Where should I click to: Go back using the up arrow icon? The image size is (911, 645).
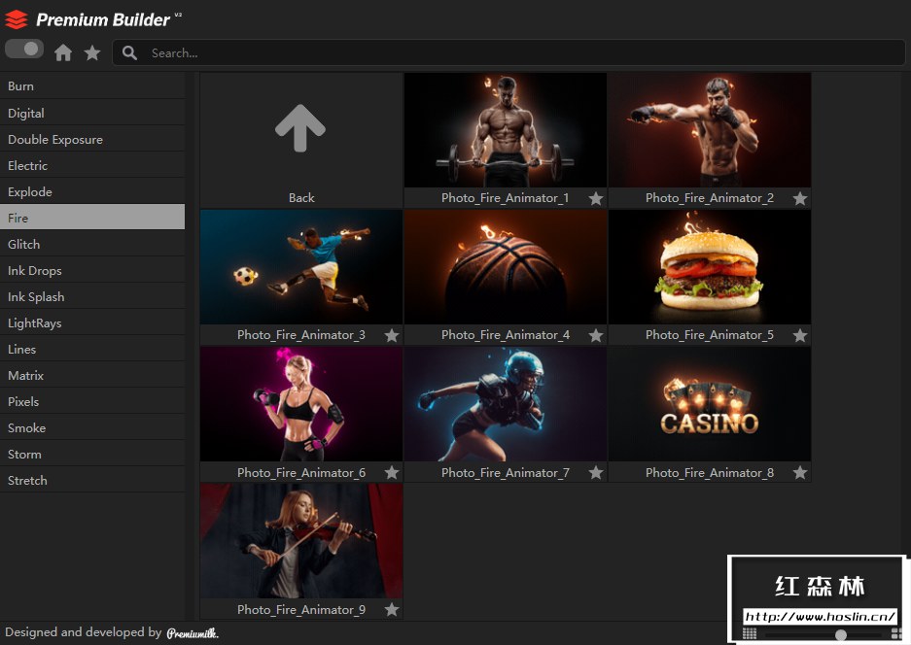coord(300,128)
